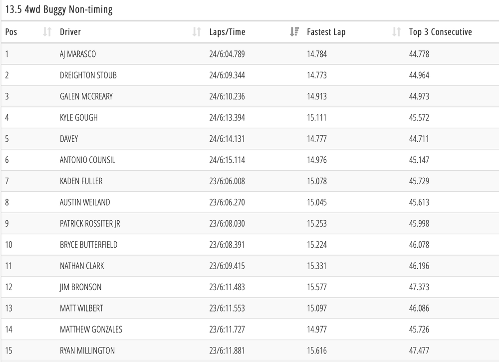Click the 13.5 4wd Buggy Non-timing title
Image resolution: width=499 pixels, height=362 pixels.
pos(59,9)
